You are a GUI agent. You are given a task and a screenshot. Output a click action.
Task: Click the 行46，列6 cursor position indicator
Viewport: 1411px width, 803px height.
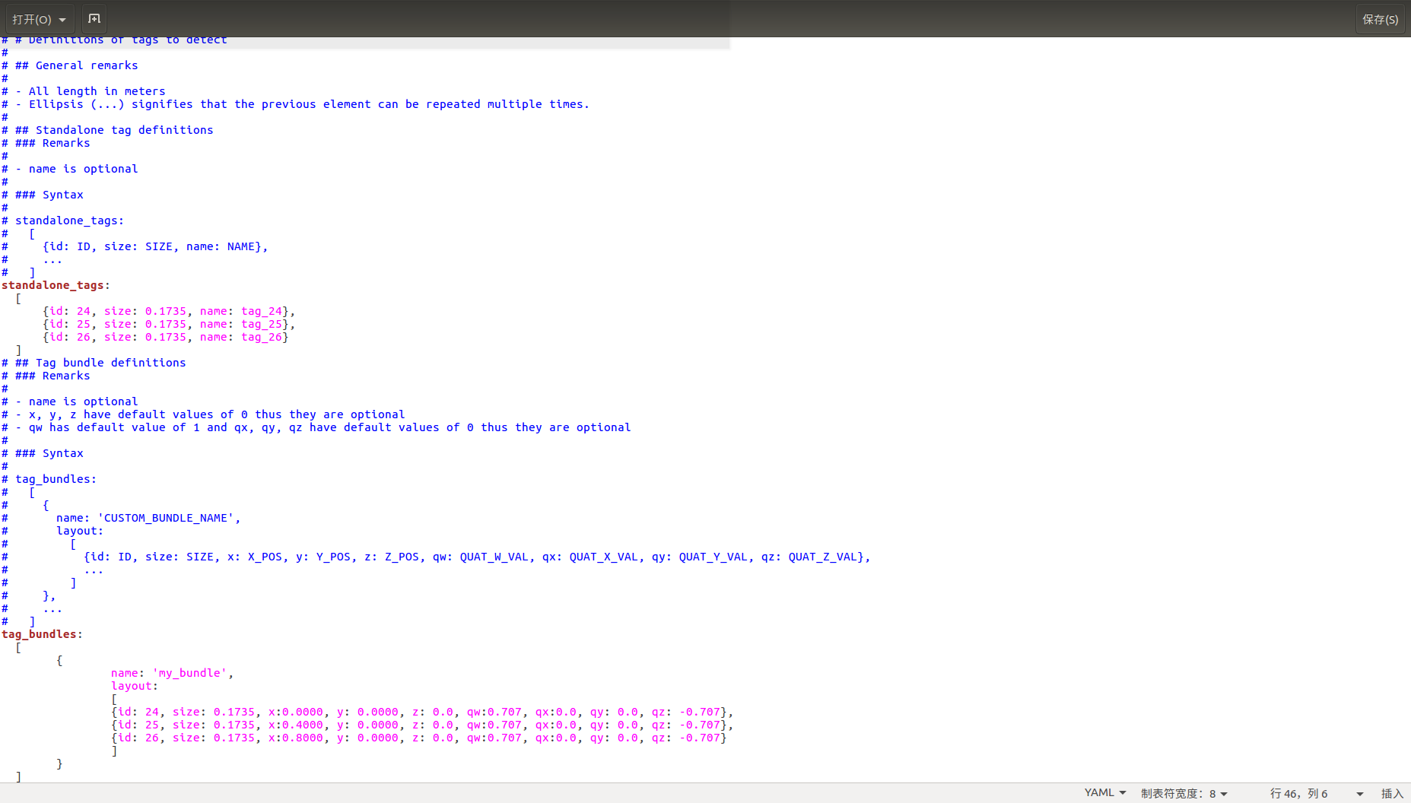(x=1298, y=792)
